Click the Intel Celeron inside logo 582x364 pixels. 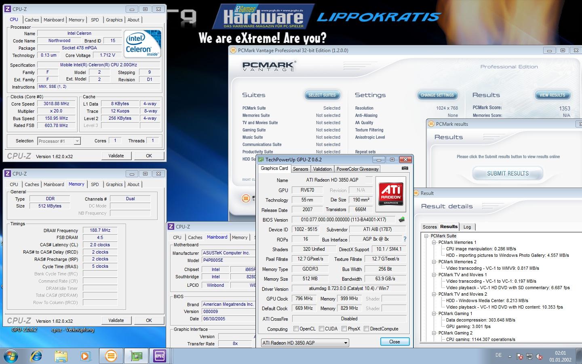(x=142, y=44)
